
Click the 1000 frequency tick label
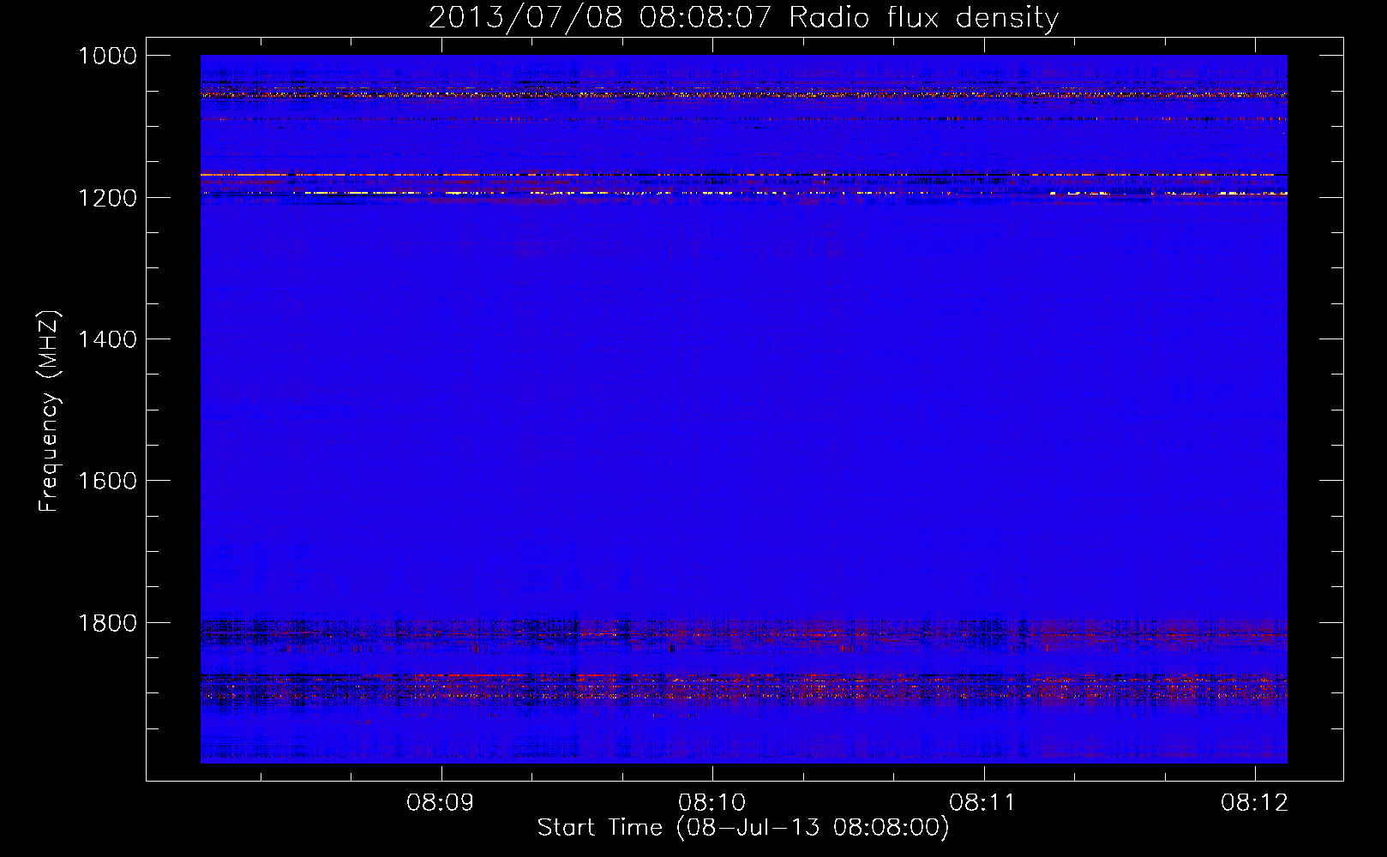107,56
